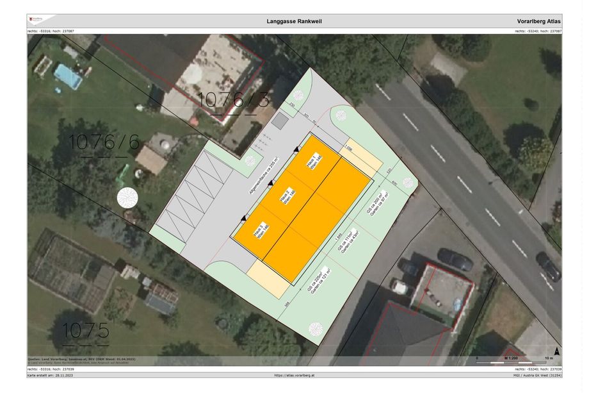Click the "Langgasse Rankweil" map title
Viewport: 589px width, 393px height.
294,22
